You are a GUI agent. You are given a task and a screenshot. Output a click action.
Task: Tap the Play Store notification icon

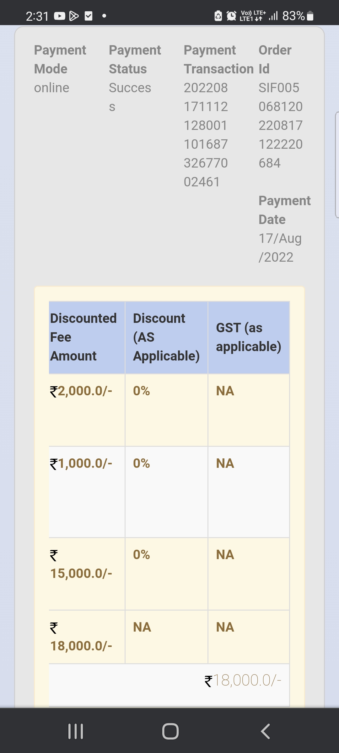coord(74,16)
